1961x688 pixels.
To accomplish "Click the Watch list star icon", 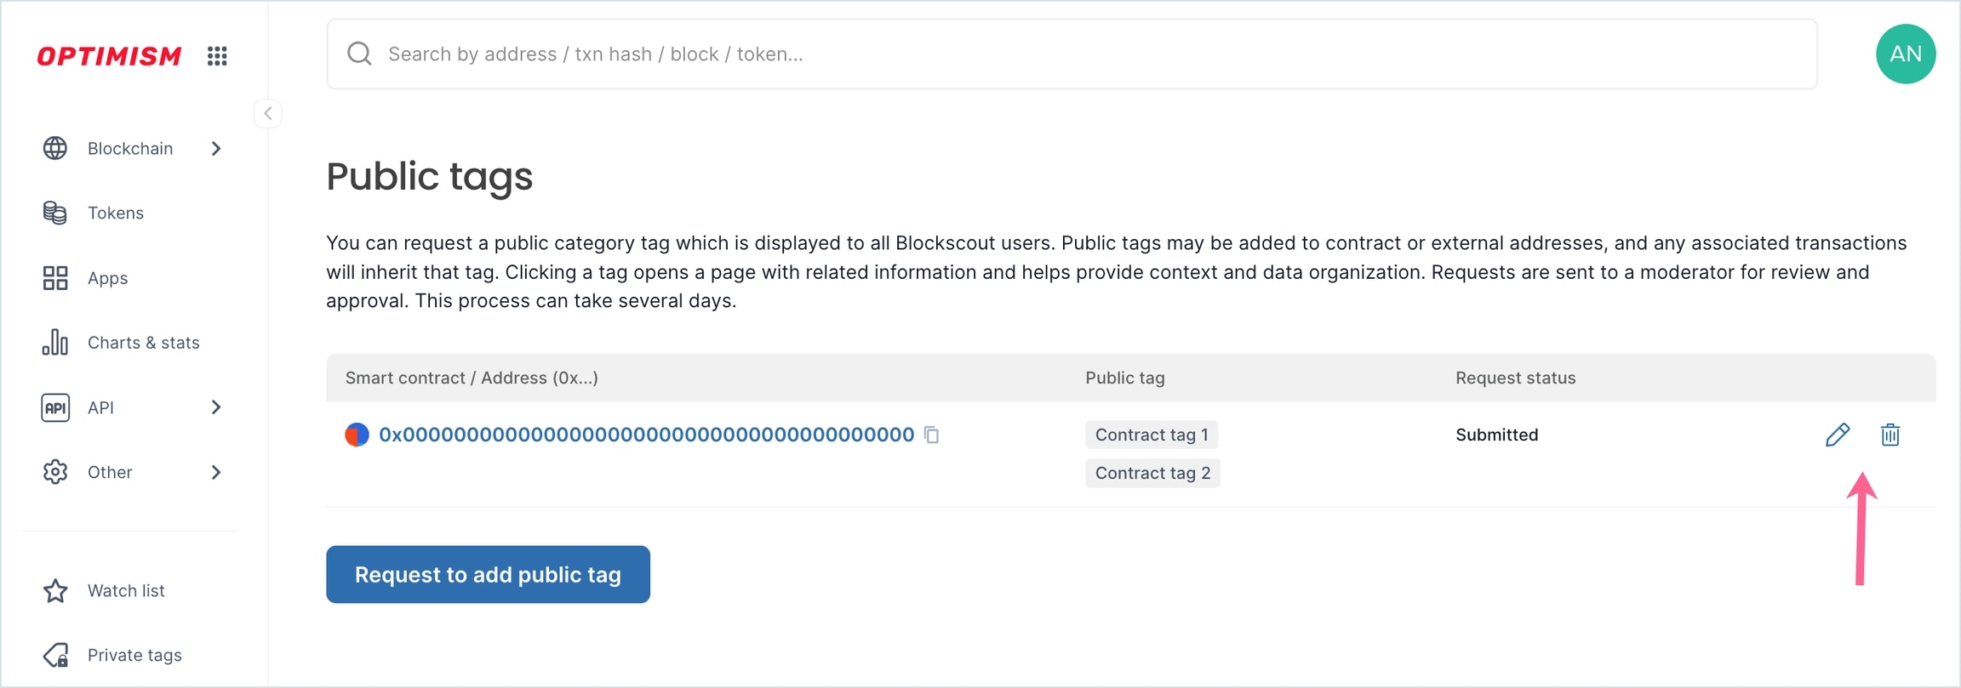I will click(x=55, y=590).
